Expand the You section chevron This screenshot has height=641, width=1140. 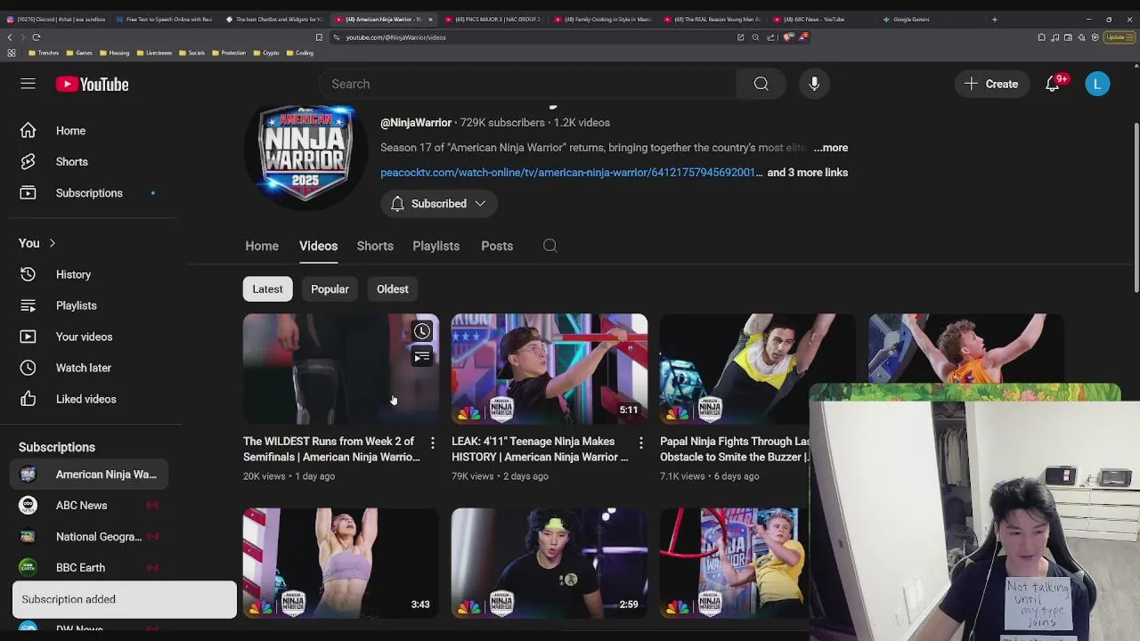click(x=52, y=243)
